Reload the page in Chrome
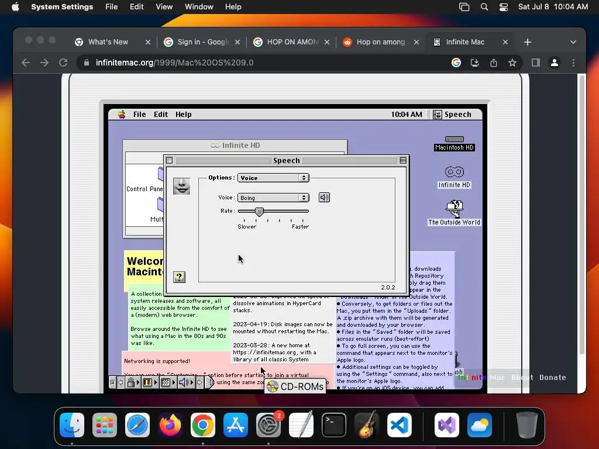Image resolution: width=599 pixels, height=449 pixels. point(63,63)
